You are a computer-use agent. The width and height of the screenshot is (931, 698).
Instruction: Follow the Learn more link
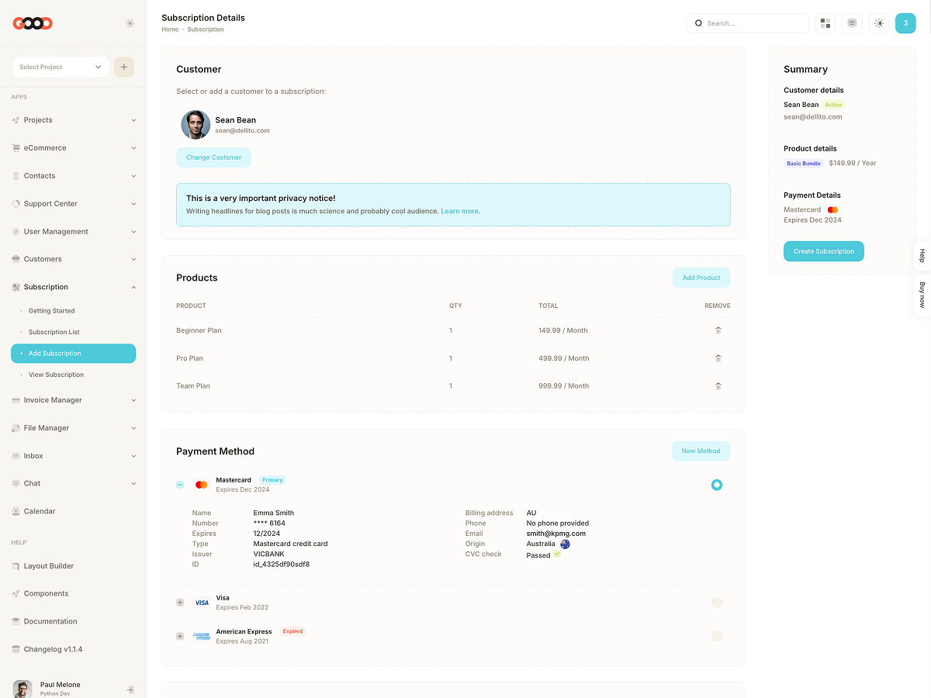[459, 211]
